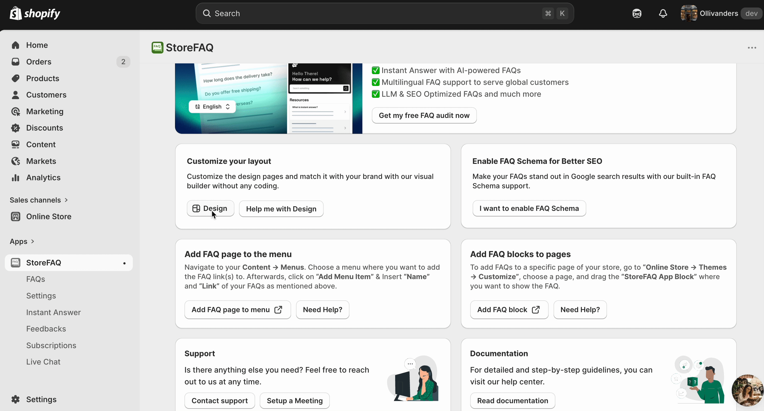The image size is (764, 411).
Task: Click the Markets globe icon
Action: click(15, 161)
